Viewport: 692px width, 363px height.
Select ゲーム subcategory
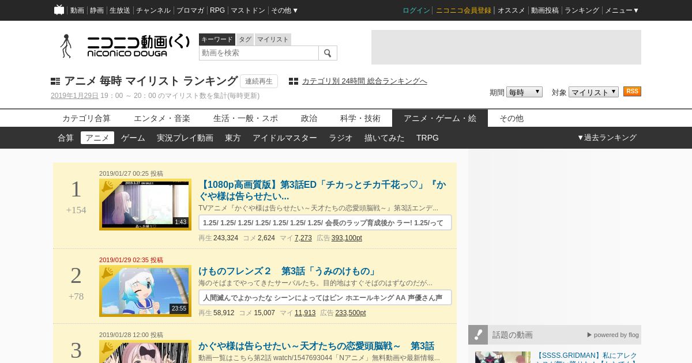pyautogui.click(x=133, y=138)
